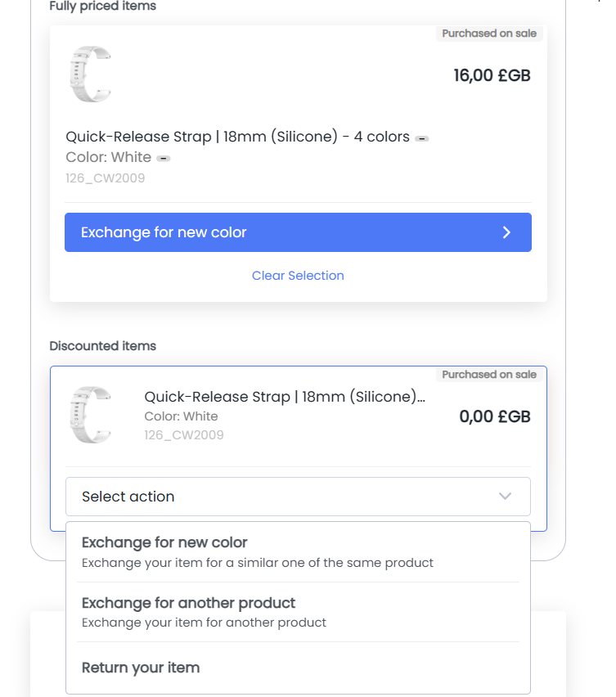The image size is (616, 697).
Task: Click the 'Quick-Release Strap … 4 colors' product title
Action: coord(237,137)
